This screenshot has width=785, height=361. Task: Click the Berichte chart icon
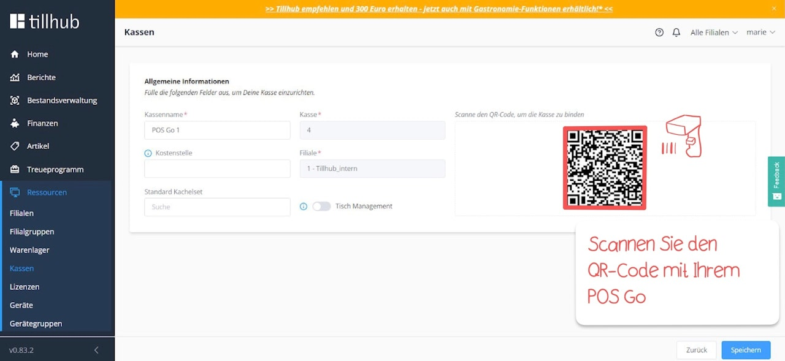tap(15, 77)
